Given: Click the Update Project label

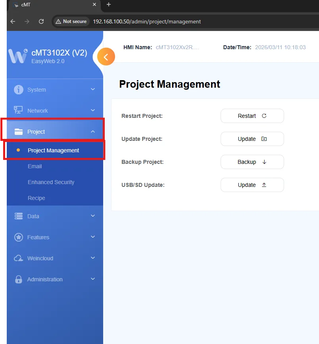Looking at the screenshot, I should click(142, 139).
